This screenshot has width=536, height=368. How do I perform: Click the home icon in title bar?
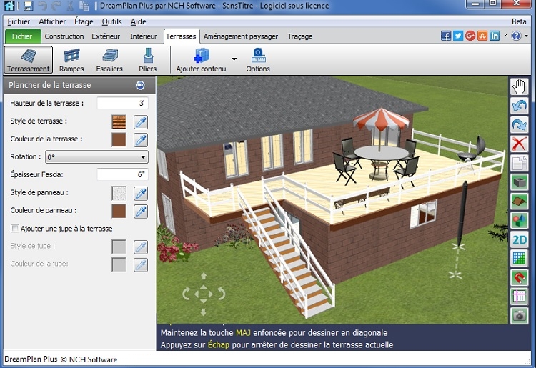click(9, 6)
